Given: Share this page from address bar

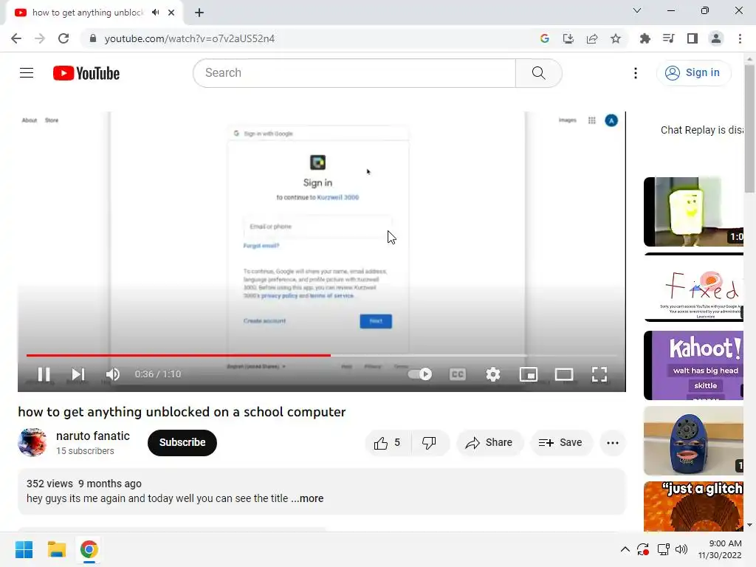Looking at the screenshot, I should pyautogui.click(x=592, y=38).
